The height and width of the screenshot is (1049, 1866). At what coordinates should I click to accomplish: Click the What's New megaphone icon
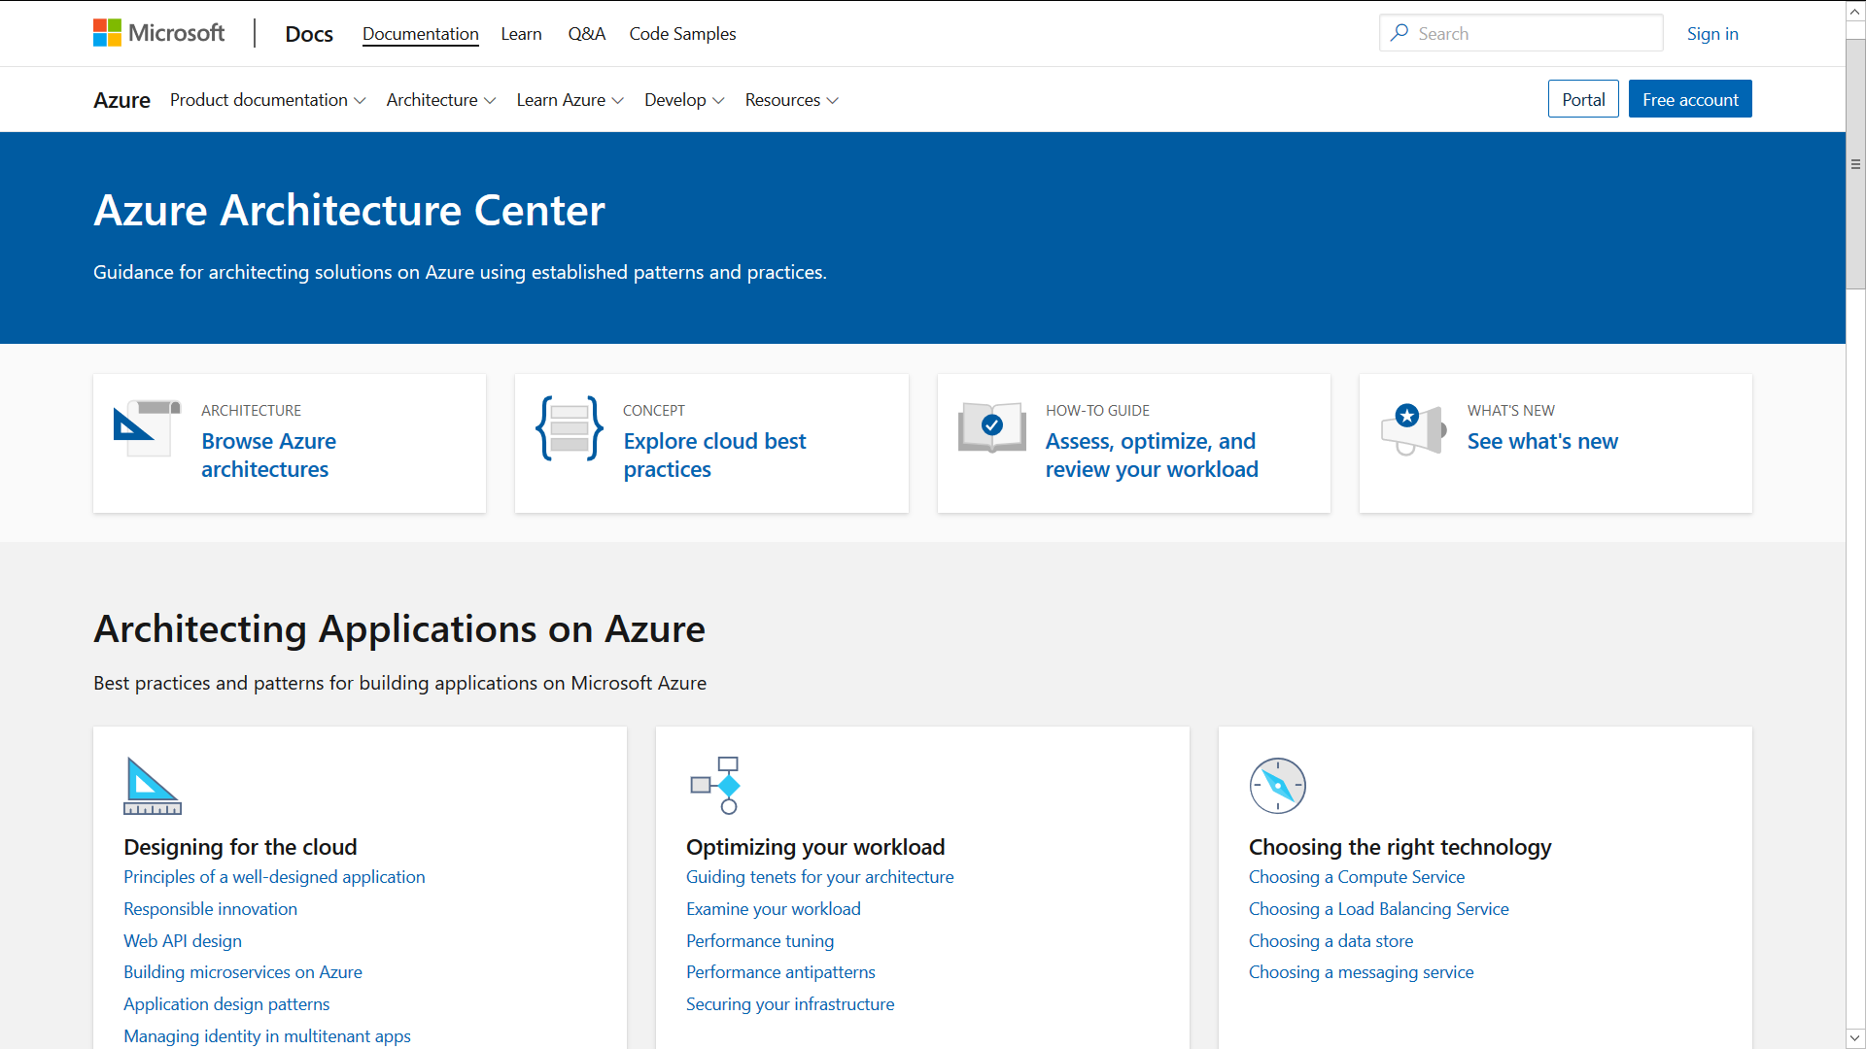click(x=1414, y=429)
